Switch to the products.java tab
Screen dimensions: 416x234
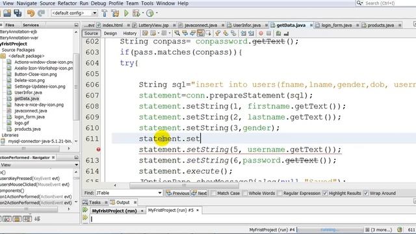(380, 25)
